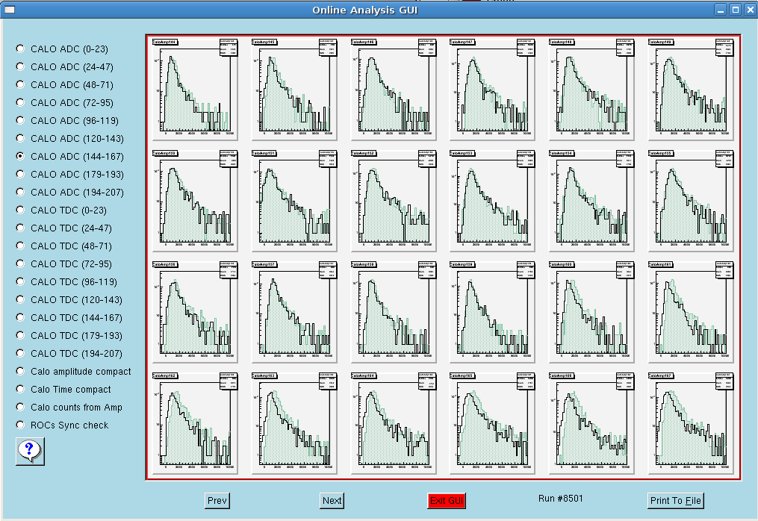Click the CaloAmp144 histogram
The width and height of the screenshot is (758, 521).
(195, 90)
